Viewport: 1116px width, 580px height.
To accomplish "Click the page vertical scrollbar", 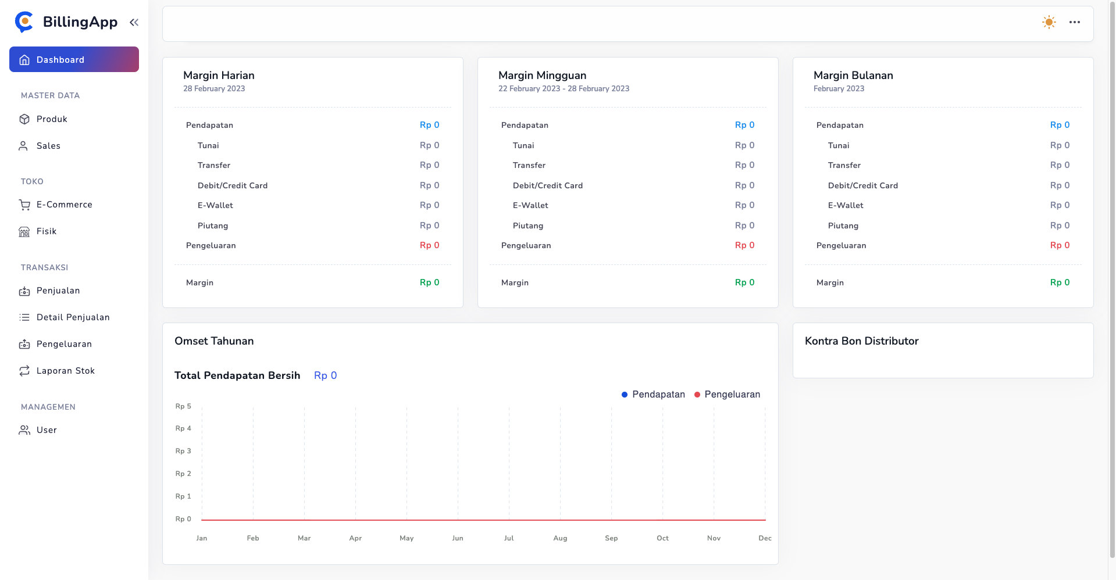I will tap(1112, 279).
